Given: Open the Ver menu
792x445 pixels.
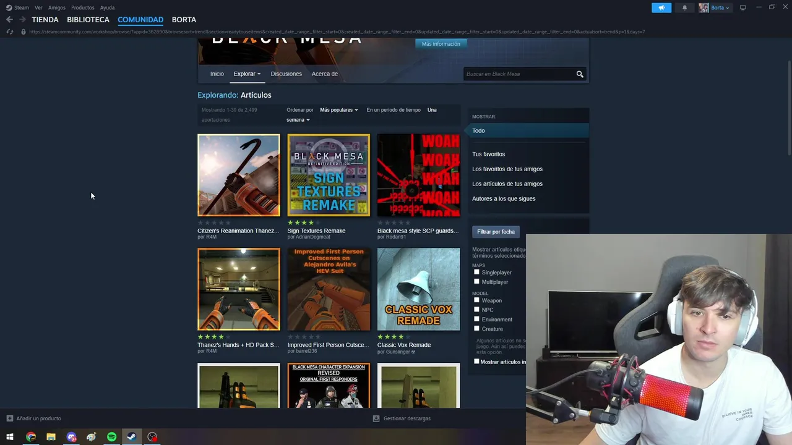Looking at the screenshot, I should click(38, 7).
